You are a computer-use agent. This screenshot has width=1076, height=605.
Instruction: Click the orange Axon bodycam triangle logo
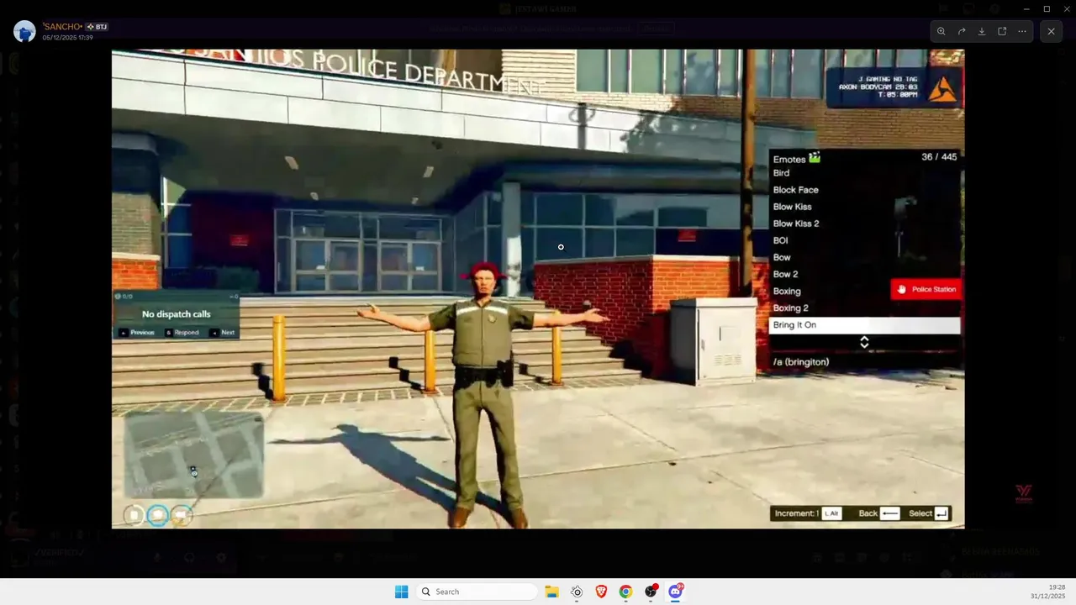click(x=942, y=88)
